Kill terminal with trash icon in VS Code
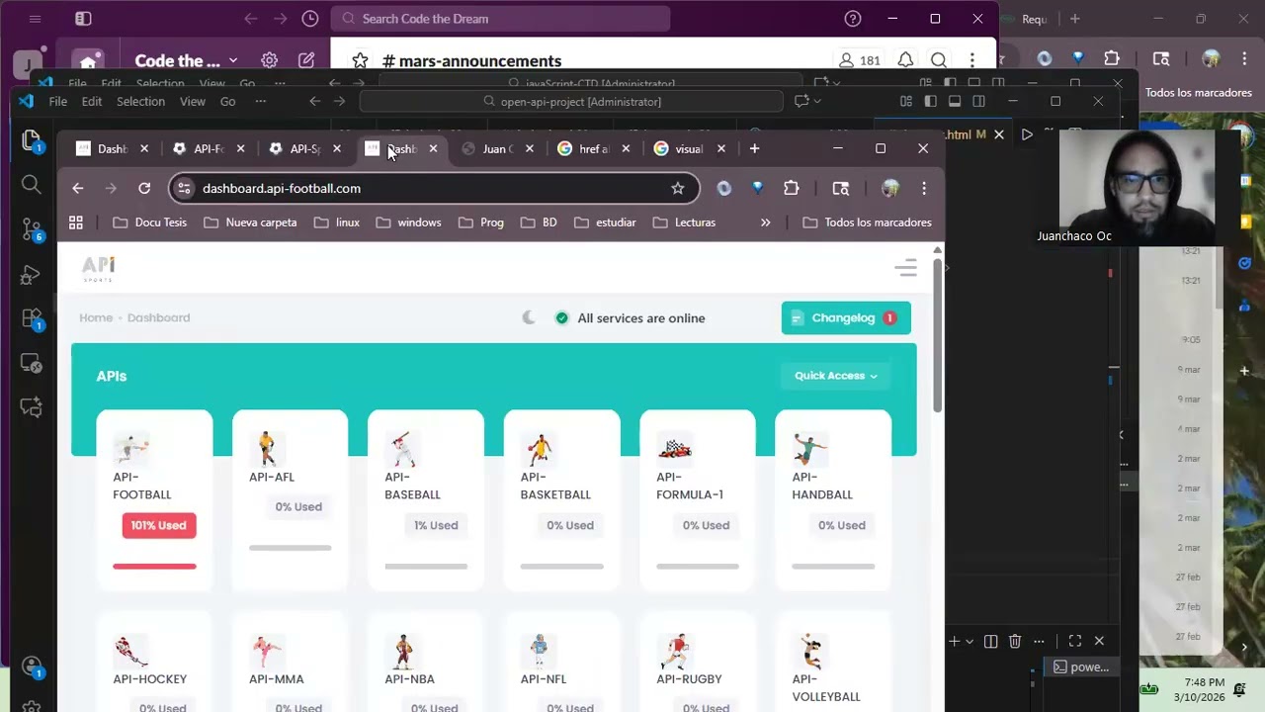The image size is (1265, 712). pos(1014,641)
